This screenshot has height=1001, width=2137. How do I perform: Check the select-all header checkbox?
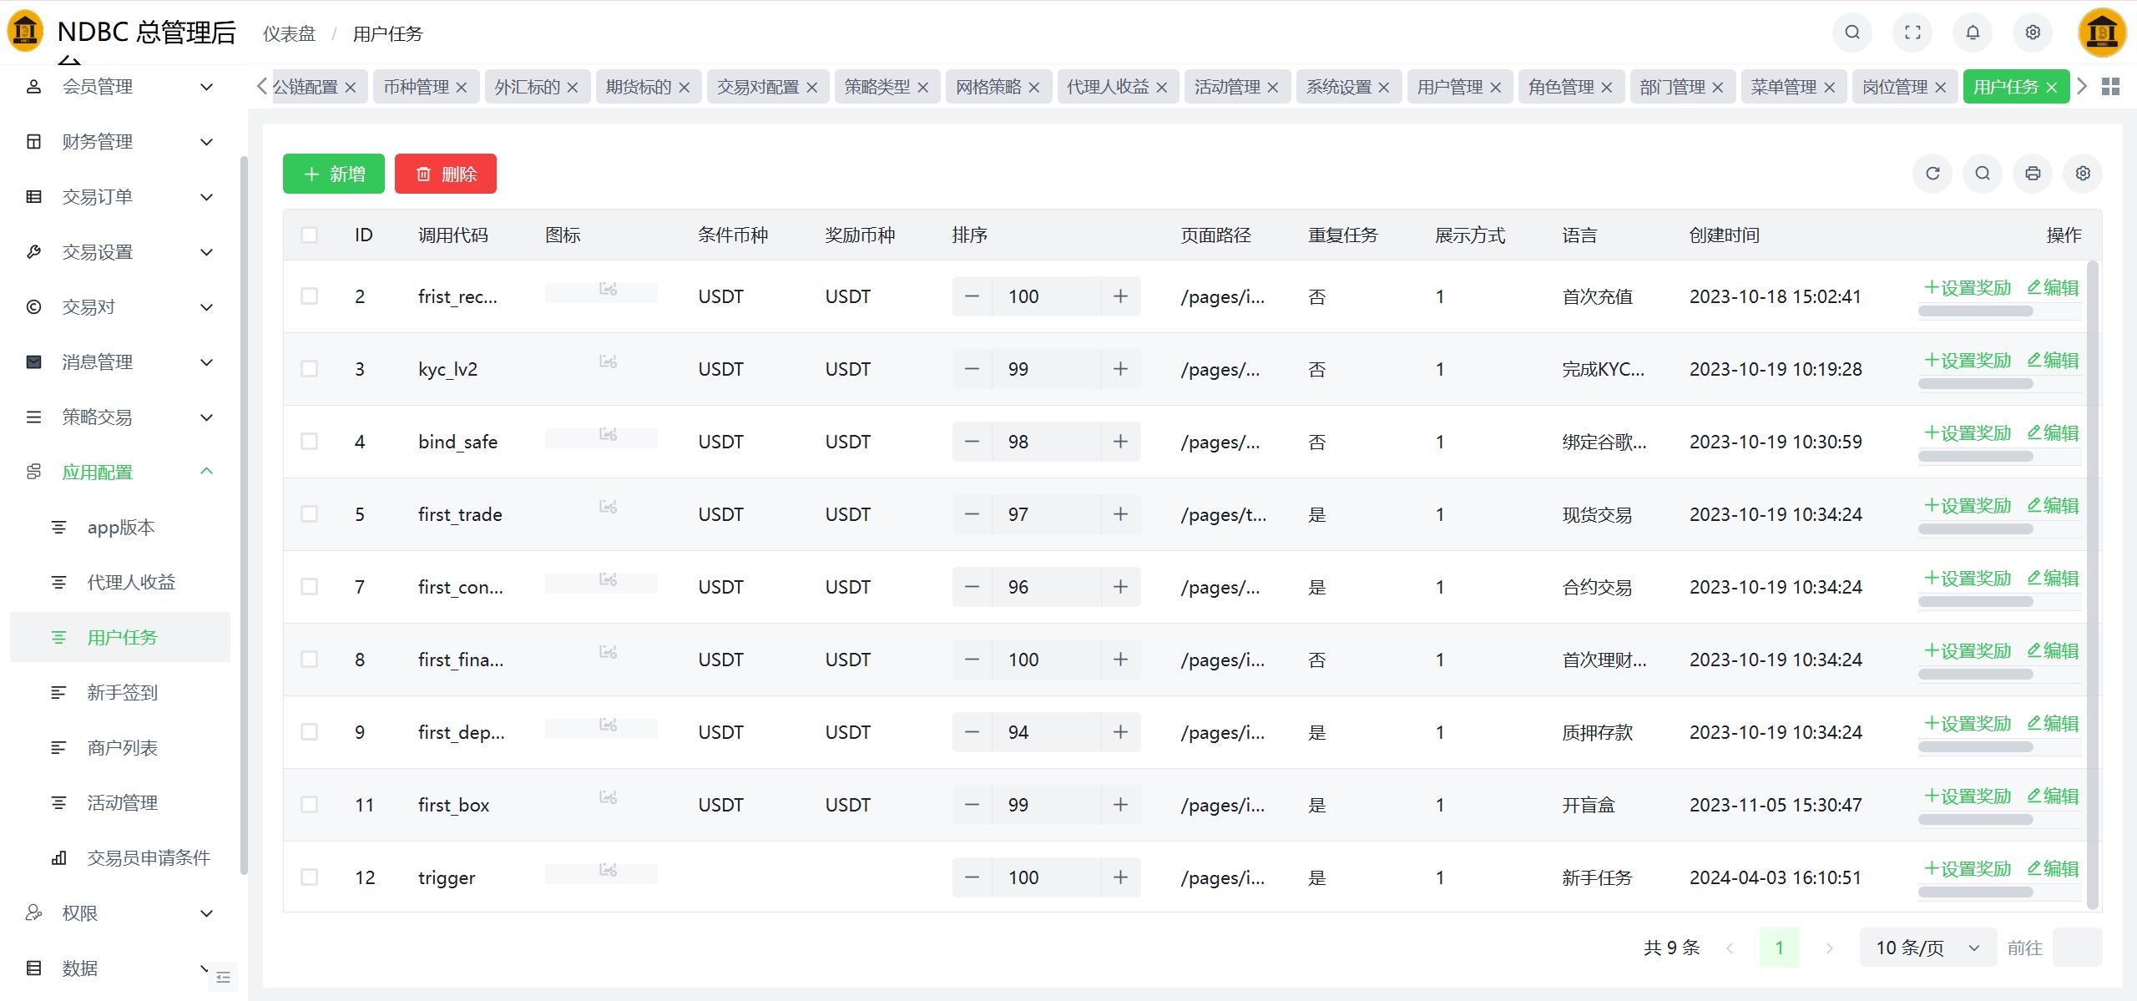coord(309,235)
